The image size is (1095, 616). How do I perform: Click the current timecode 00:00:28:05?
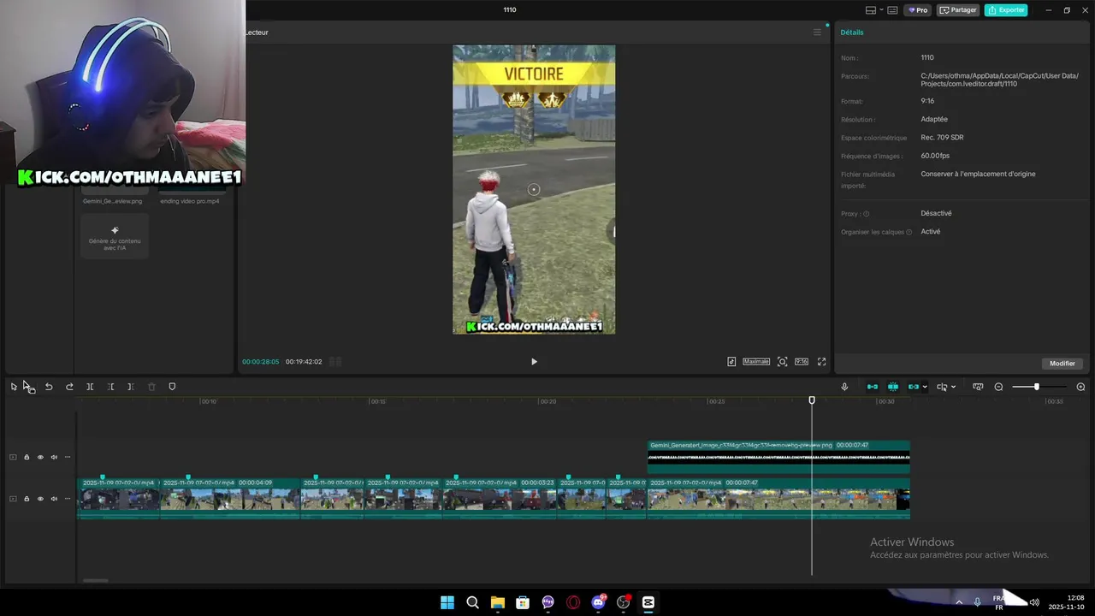(x=260, y=362)
